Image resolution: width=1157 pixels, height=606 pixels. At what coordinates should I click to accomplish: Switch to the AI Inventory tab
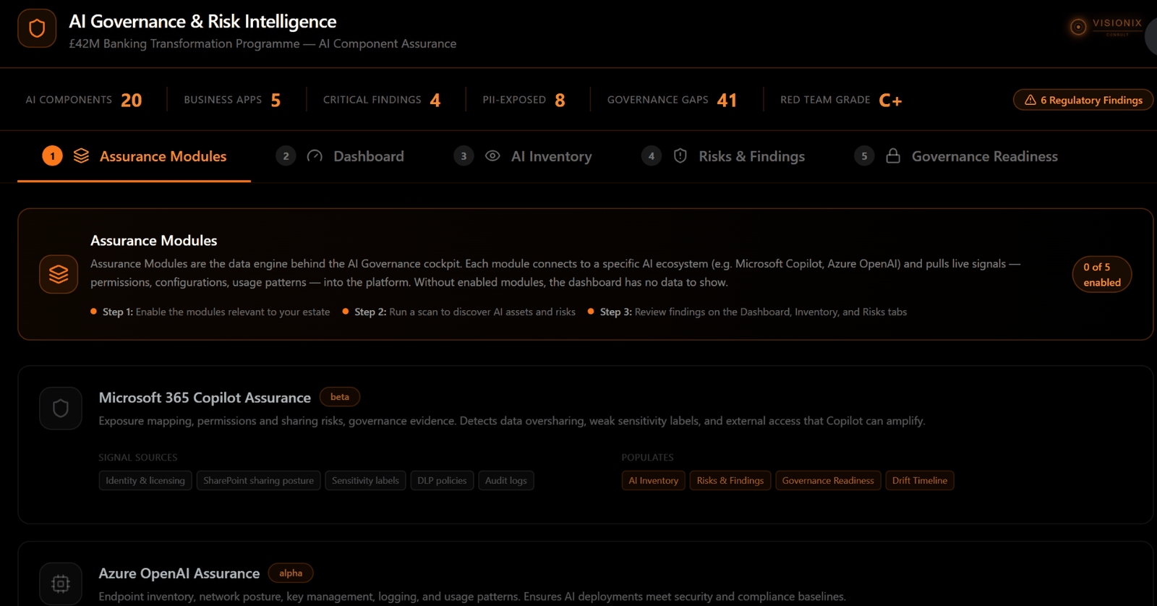point(523,156)
